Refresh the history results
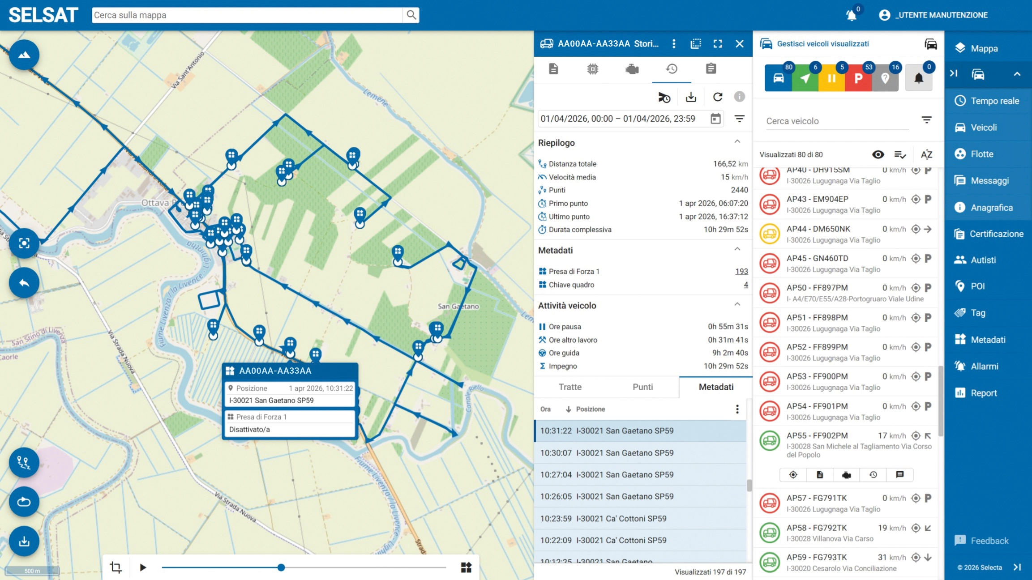This screenshot has width=1032, height=580. click(717, 97)
